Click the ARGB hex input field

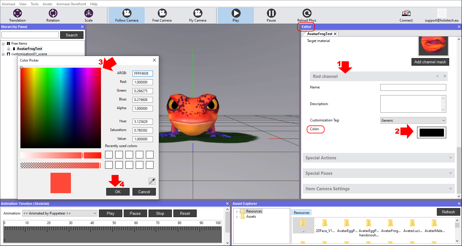click(143, 74)
